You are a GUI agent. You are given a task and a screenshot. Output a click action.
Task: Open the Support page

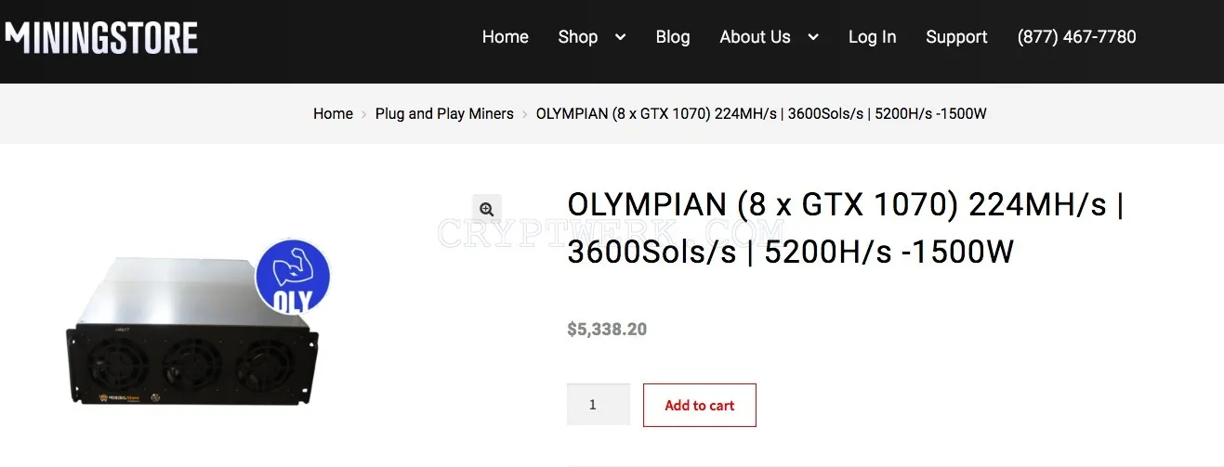956,37
